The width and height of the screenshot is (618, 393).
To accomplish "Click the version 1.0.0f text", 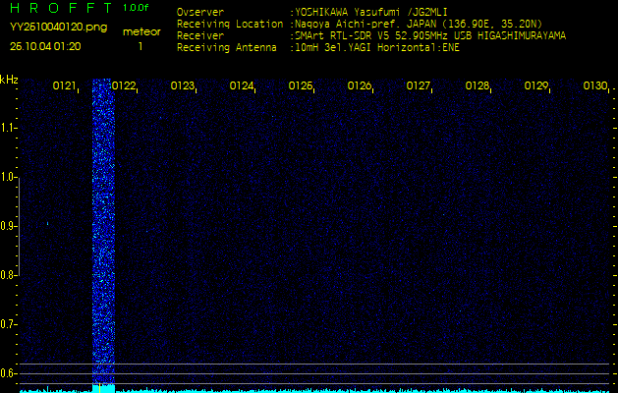I will tap(136, 8).
